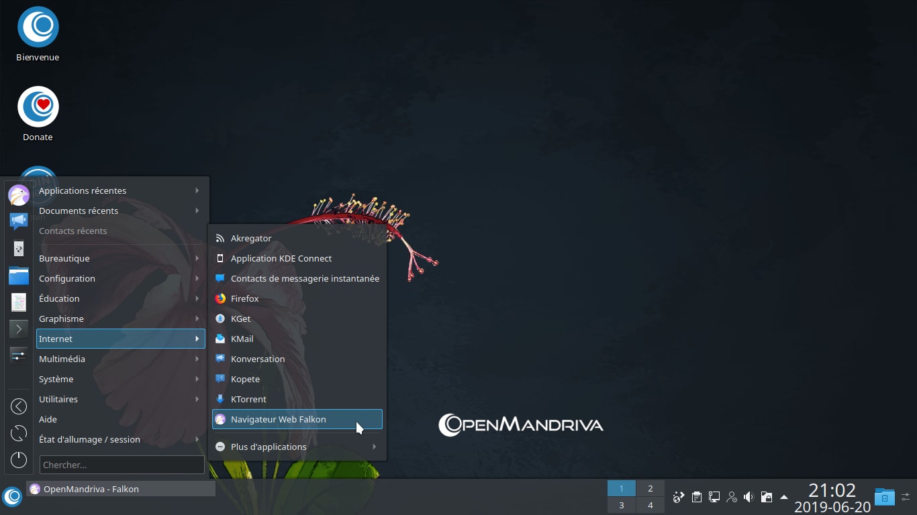Launch Firefox from Internet submenu

(x=297, y=298)
